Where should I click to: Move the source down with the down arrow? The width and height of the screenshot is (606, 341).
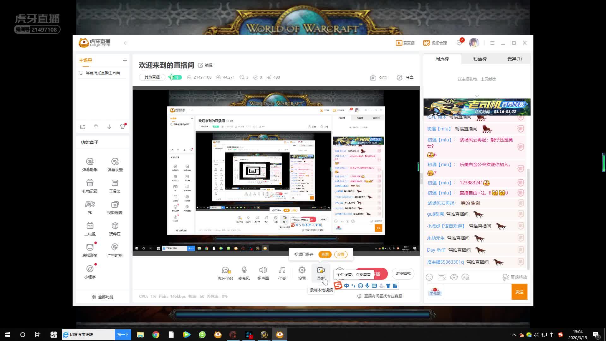pos(109,127)
